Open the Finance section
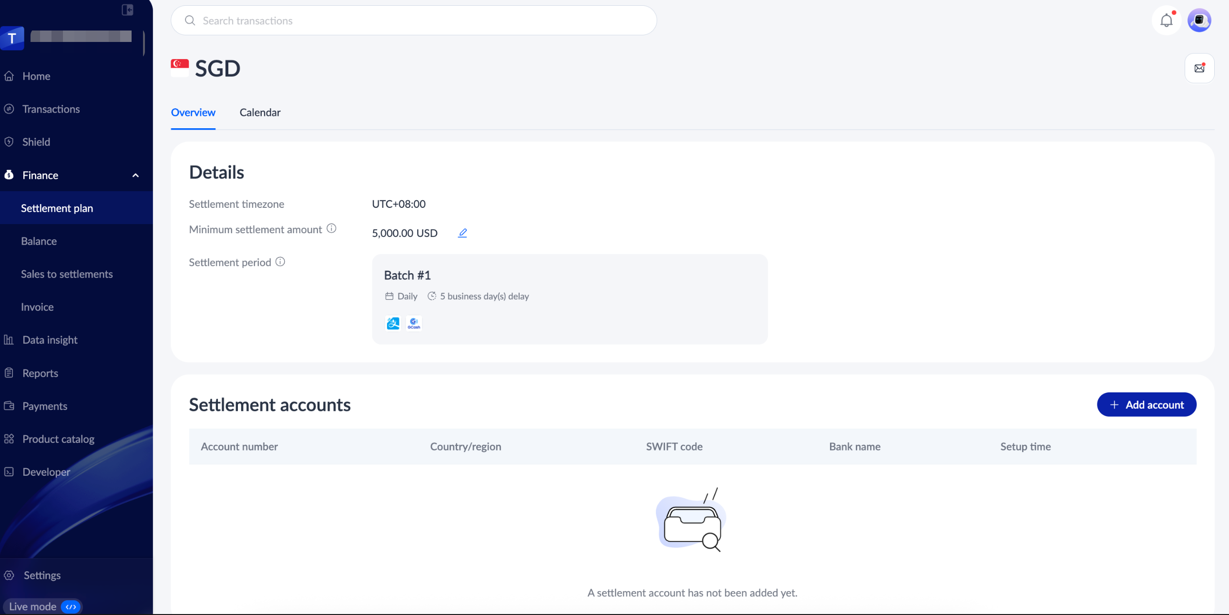Viewport: 1229px width, 615px height. (76, 175)
